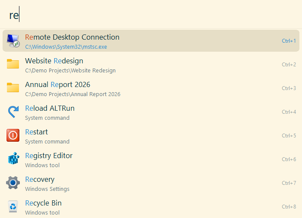Click the search box containing "re"
This screenshot has height=218, width=302.
[x=151, y=15]
